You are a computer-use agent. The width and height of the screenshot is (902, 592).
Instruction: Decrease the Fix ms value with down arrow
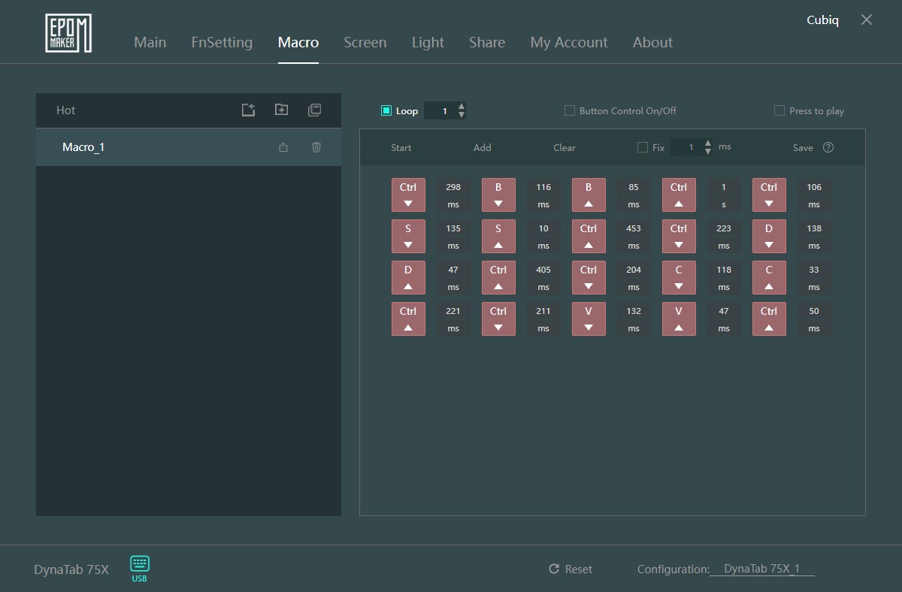click(x=708, y=152)
